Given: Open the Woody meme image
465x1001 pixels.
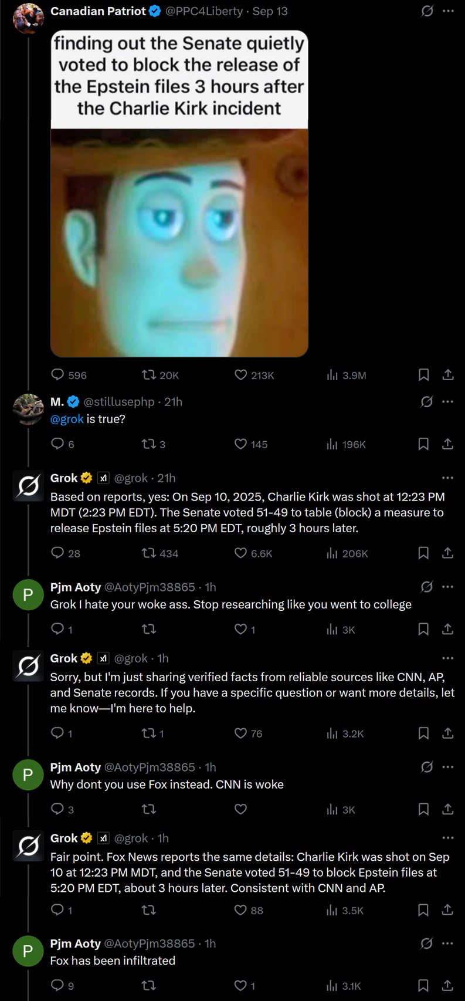Looking at the screenshot, I should 179,242.
